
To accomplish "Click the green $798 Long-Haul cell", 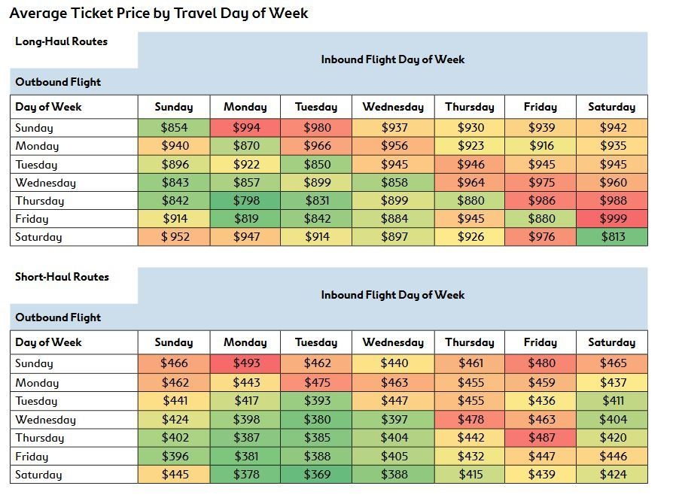I will click(x=245, y=201).
